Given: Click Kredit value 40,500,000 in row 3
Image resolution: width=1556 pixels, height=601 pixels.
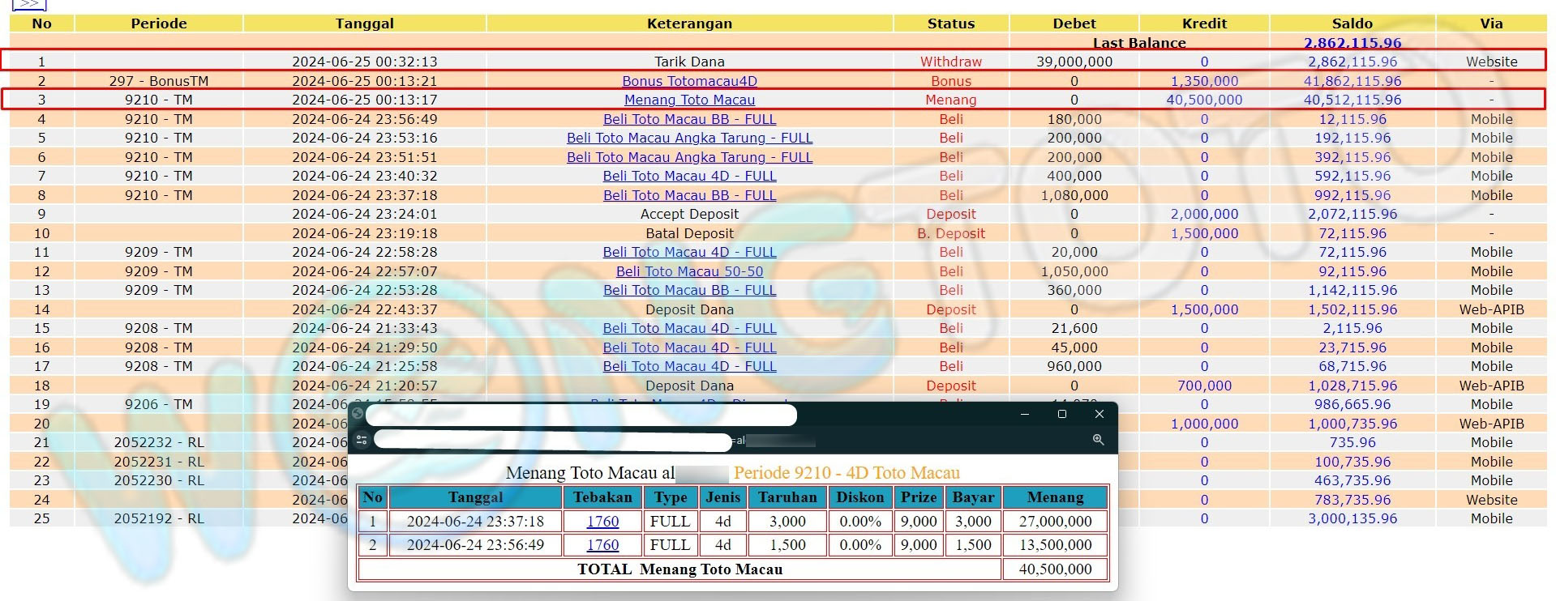Looking at the screenshot, I should [x=1204, y=100].
